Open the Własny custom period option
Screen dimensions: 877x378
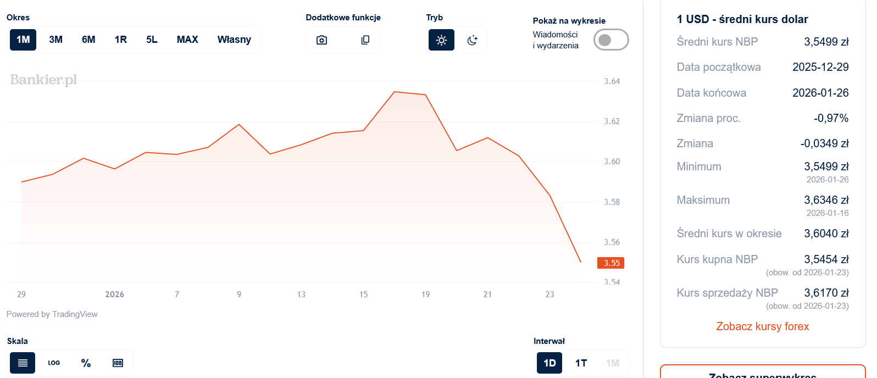[234, 40]
